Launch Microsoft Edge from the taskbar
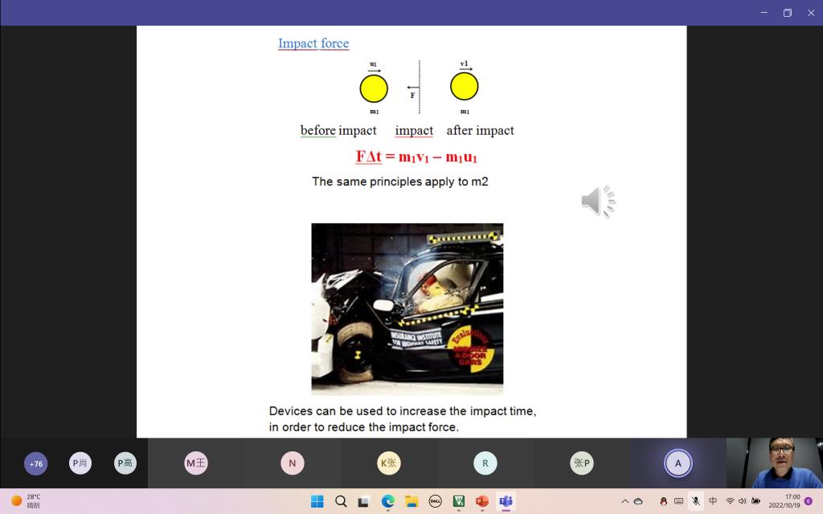823x514 pixels. (388, 501)
